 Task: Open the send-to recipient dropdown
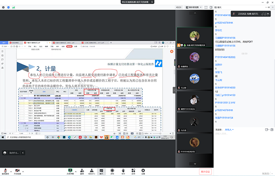(x=231, y=129)
